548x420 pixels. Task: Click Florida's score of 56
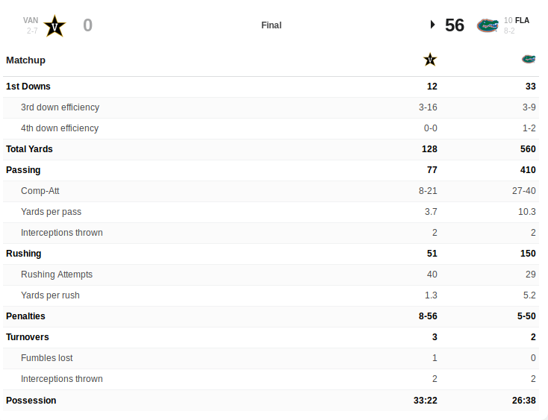[x=455, y=25]
